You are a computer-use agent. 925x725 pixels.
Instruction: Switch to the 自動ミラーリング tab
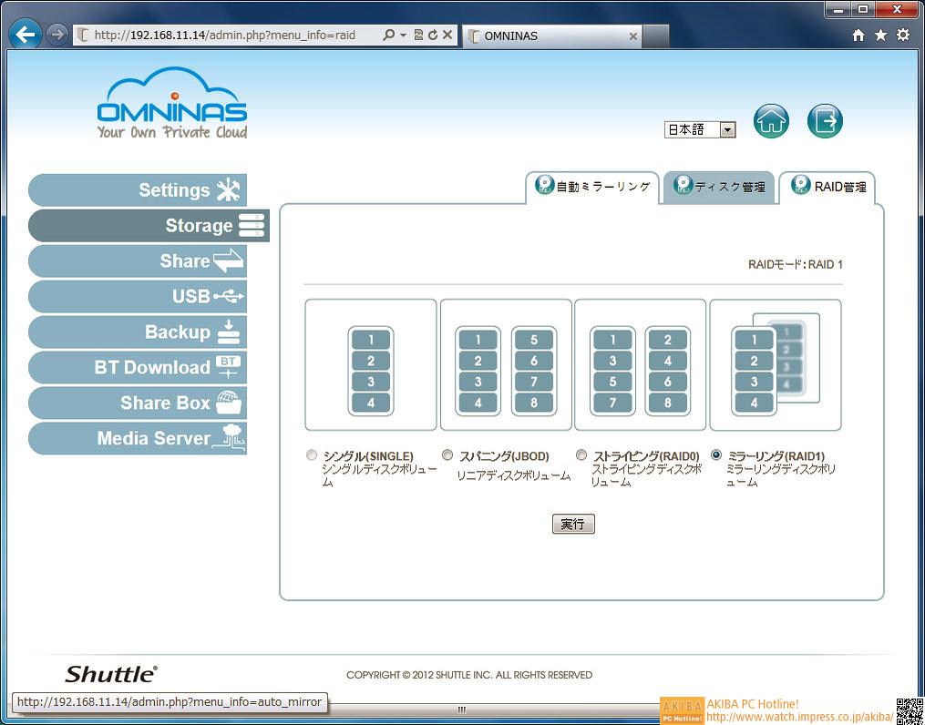tap(593, 187)
